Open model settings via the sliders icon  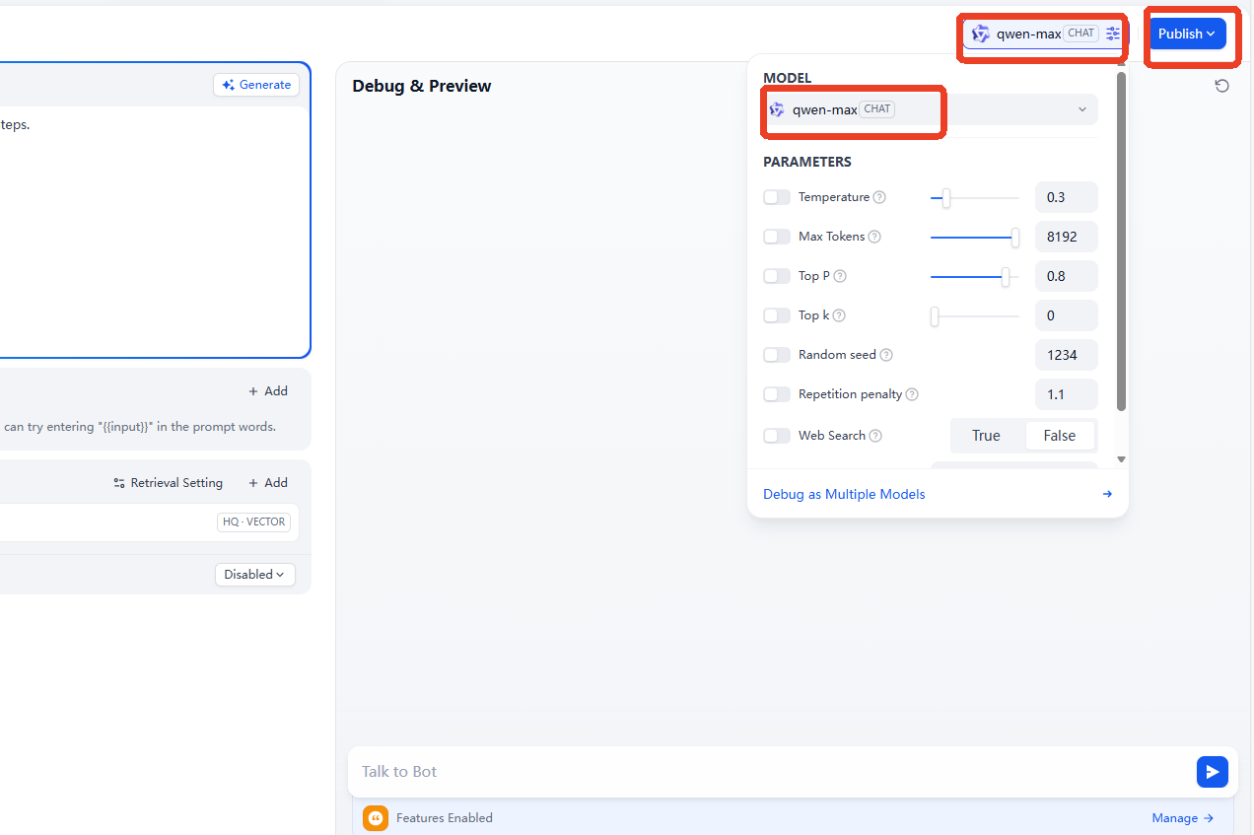coord(1113,34)
